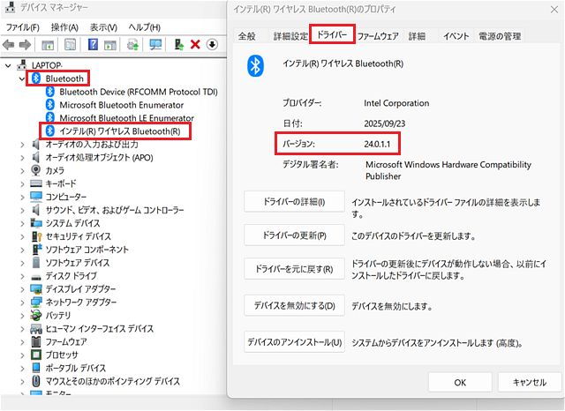Expand ヒューマン インターフェイス デバイス category
The height and width of the screenshot is (411, 565).
pos(22,329)
